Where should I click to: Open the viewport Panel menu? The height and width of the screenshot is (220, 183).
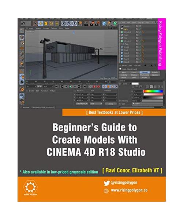(67, 28)
